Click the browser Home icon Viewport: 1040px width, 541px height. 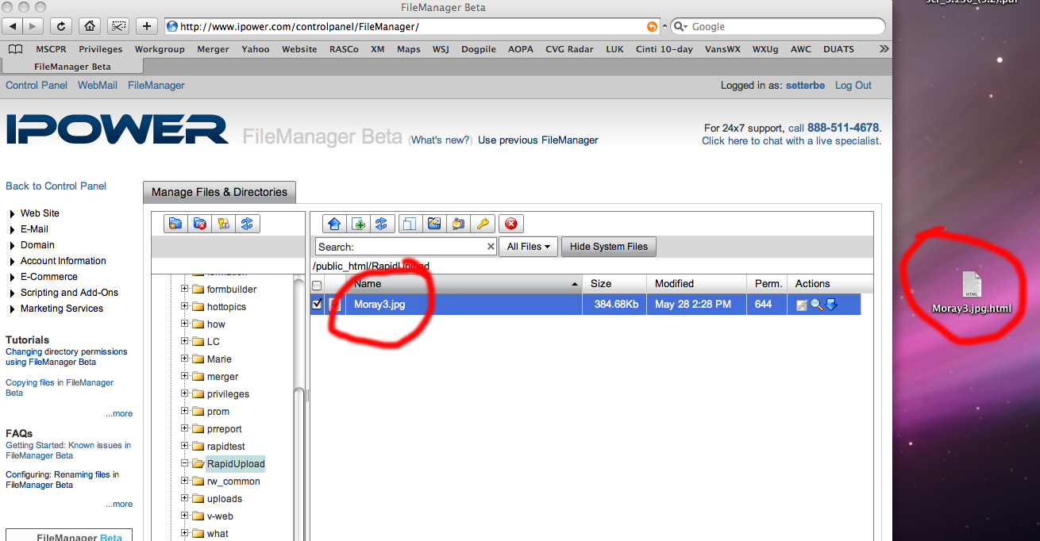(90, 26)
